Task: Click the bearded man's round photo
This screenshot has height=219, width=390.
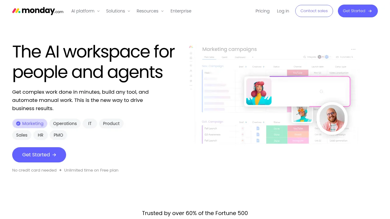Action: pyautogui.click(x=332, y=118)
